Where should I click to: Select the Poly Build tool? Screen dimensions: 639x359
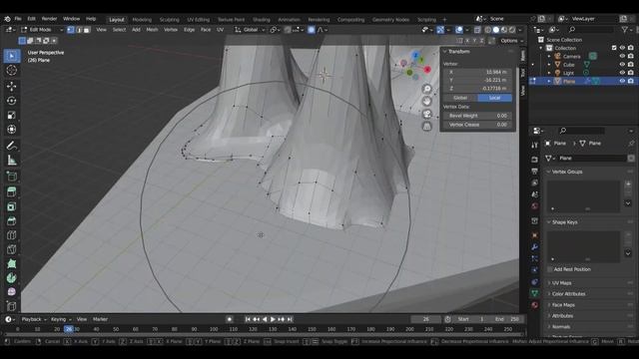[x=12, y=263]
